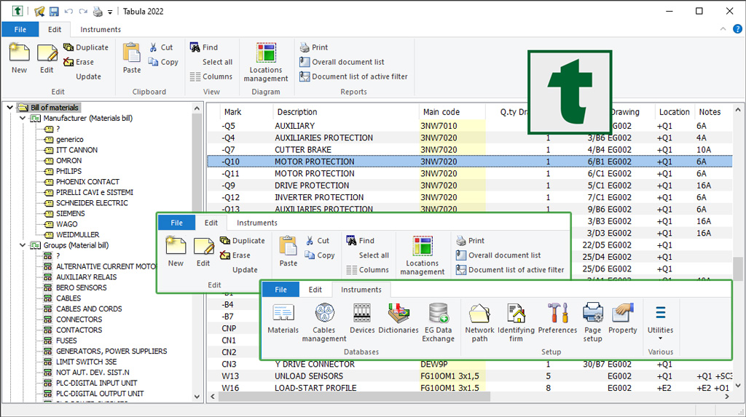This screenshot has height=417, width=746.
Task: Click the Network path folder icon
Action: pyautogui.click(x=479, y=322)
